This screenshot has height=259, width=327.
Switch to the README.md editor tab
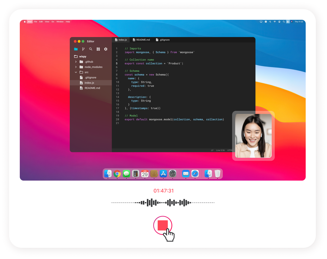coord(141,40)
